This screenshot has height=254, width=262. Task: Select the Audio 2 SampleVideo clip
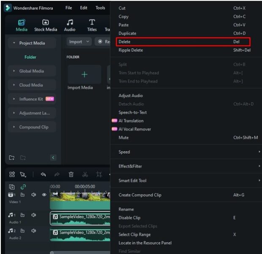(x=80, y=235)
